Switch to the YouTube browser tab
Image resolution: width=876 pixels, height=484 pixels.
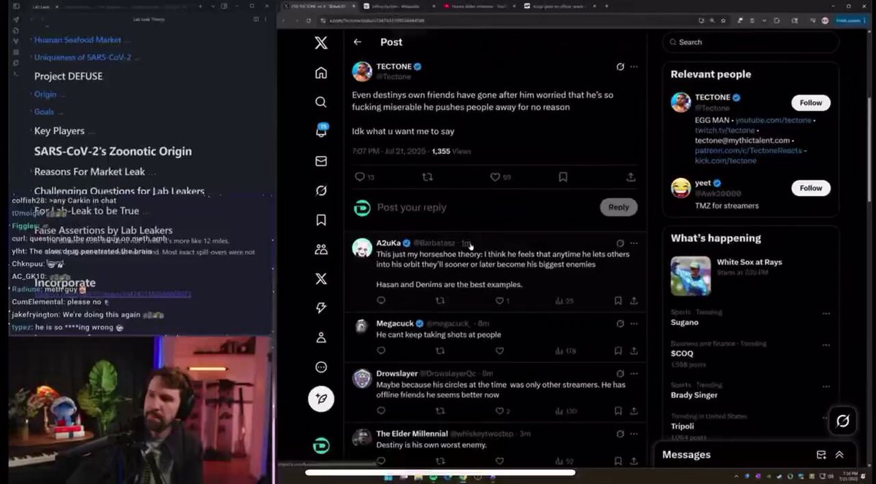[482, 6]
